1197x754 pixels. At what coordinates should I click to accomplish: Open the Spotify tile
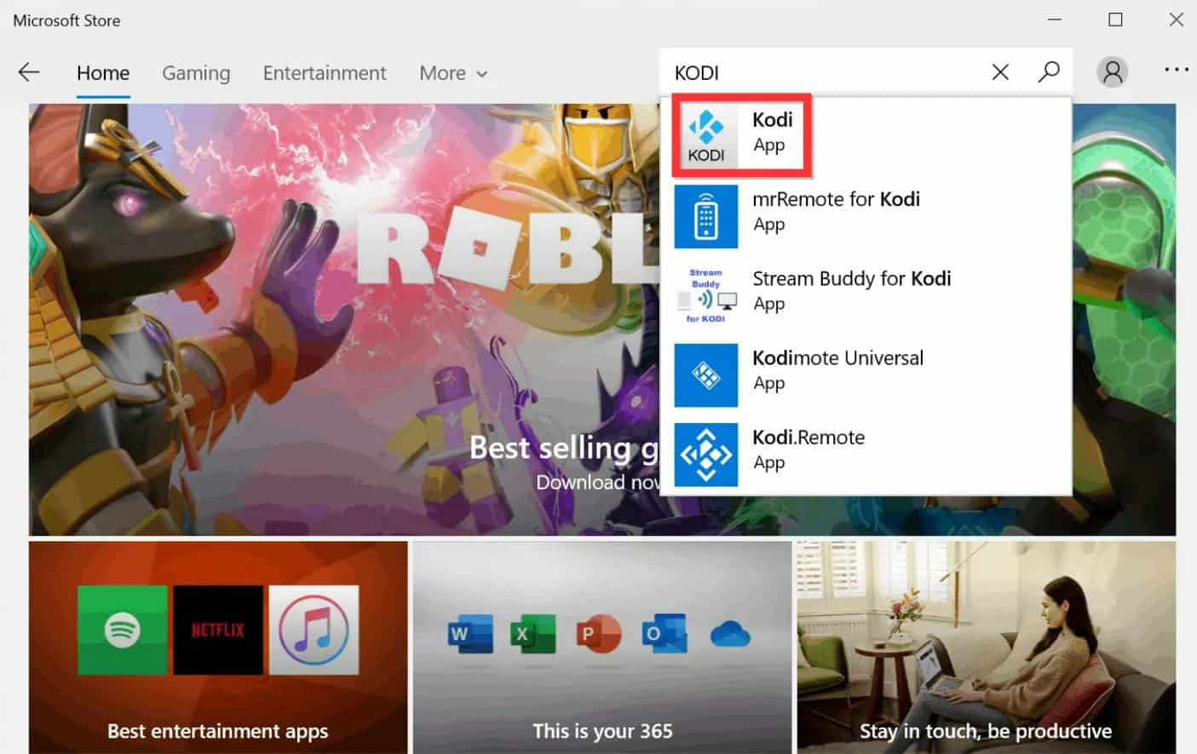123,630
